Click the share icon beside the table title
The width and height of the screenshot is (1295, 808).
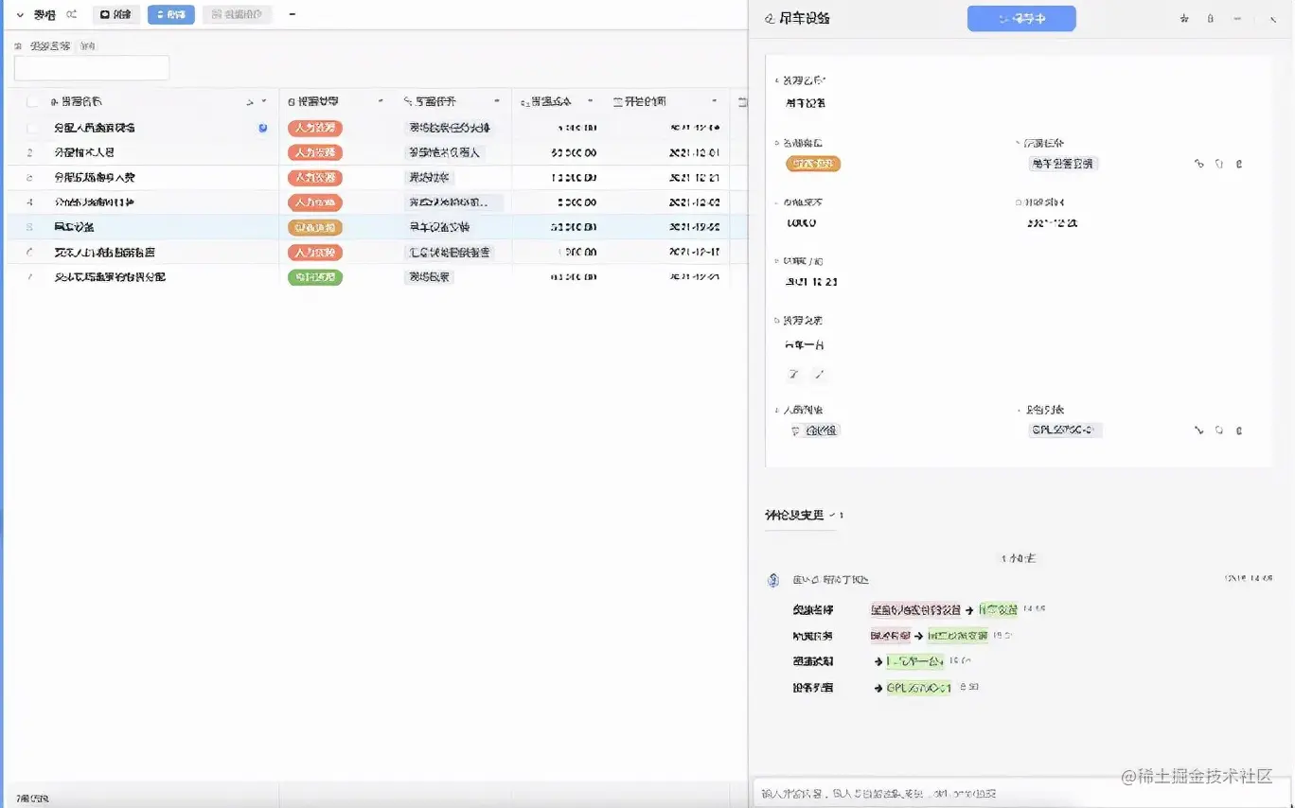[x=72, y=15]
